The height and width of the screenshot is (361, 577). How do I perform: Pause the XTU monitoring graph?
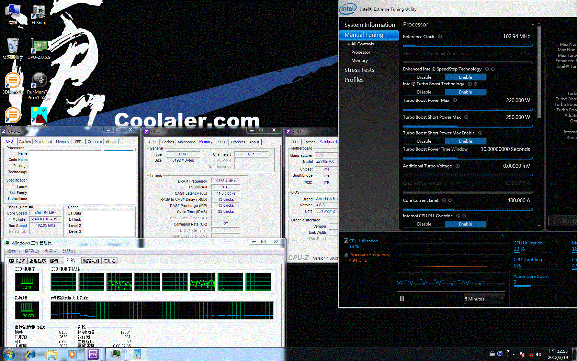(x=402, y=299)
